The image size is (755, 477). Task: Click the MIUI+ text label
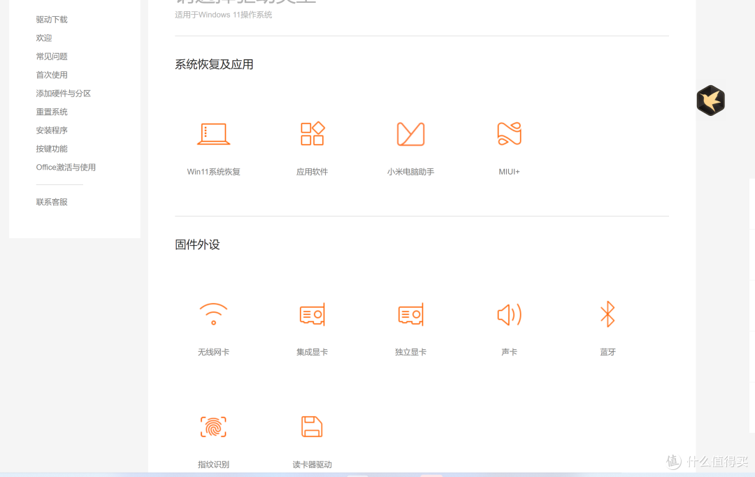point(509,172)
